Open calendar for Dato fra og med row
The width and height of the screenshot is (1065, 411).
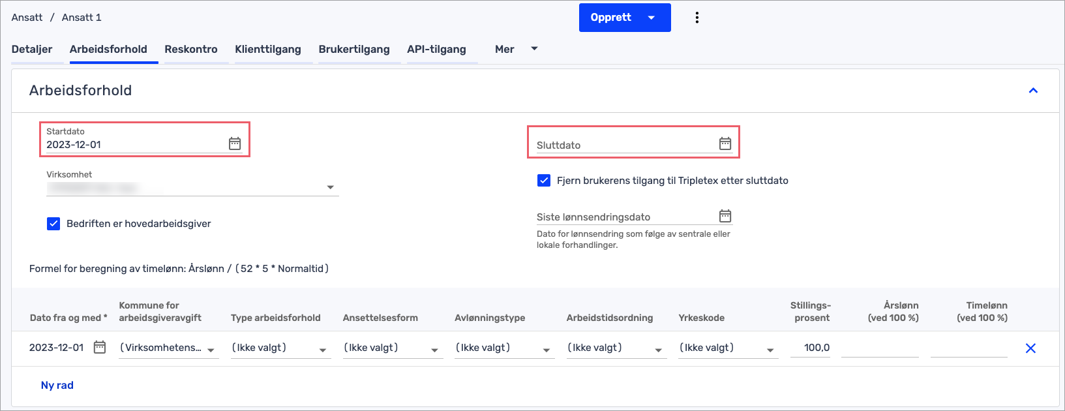click(x=100, y=347)
